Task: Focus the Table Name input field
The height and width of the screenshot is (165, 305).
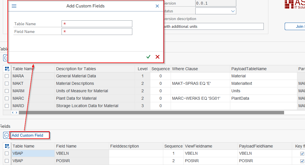Action: tap(97, 24)
